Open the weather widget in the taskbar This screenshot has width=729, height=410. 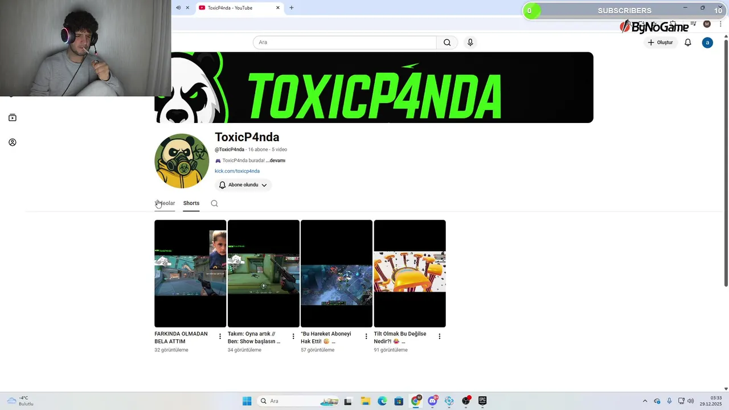click(x=20, y=401)
